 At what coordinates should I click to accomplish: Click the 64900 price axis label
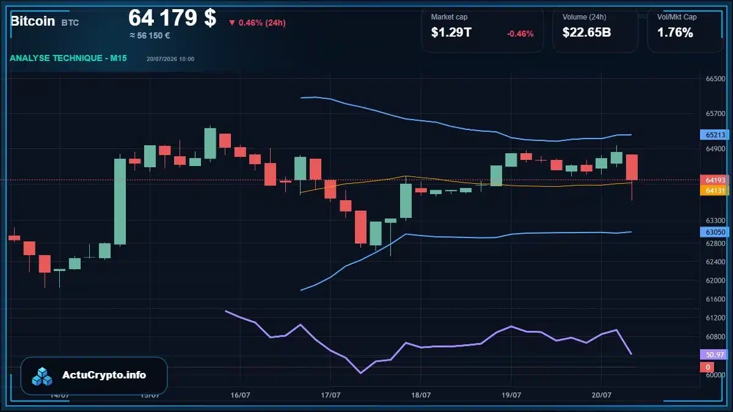(715, 149)
